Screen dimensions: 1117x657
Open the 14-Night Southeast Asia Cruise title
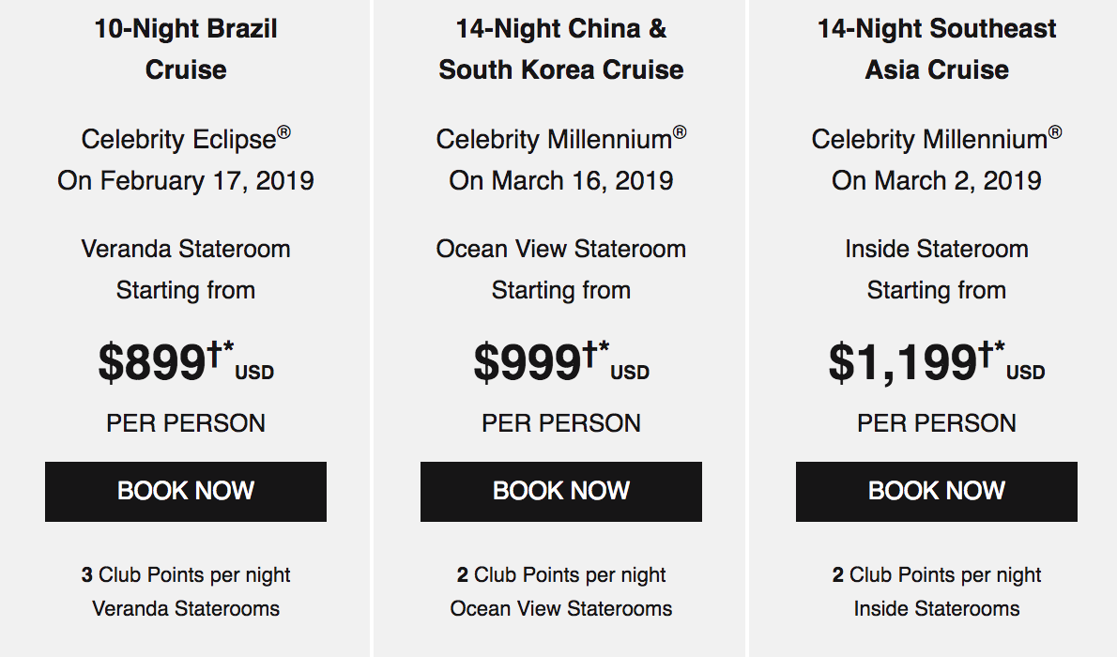[x=936, y=49]
